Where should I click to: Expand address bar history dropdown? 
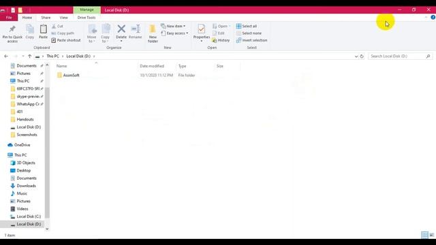356,56
